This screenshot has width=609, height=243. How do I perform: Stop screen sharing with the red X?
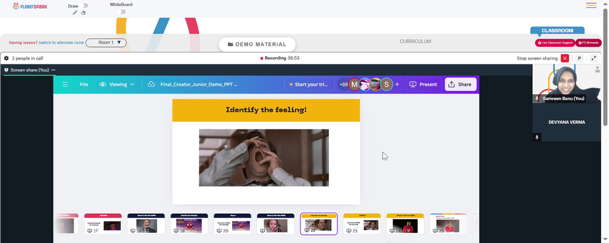(565, 58)
